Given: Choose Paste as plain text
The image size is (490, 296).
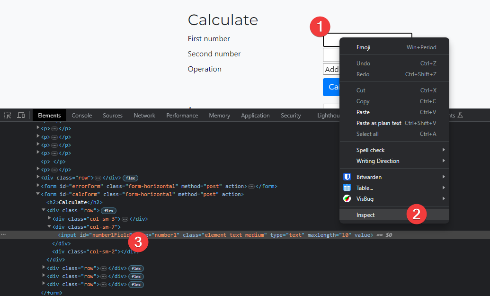Looking at the screenshot, I should coord(378,123).
